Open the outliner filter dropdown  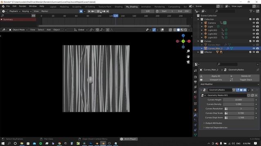click(252, 11)
